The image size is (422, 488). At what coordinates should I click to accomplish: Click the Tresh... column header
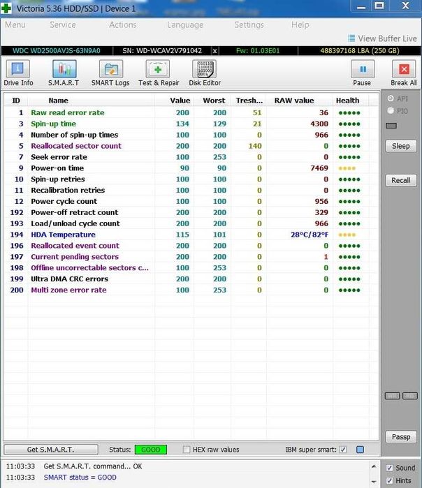tap(249, 101)
